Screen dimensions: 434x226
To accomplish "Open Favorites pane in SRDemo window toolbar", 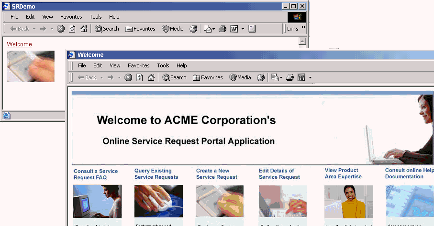I will pos(140,29).
